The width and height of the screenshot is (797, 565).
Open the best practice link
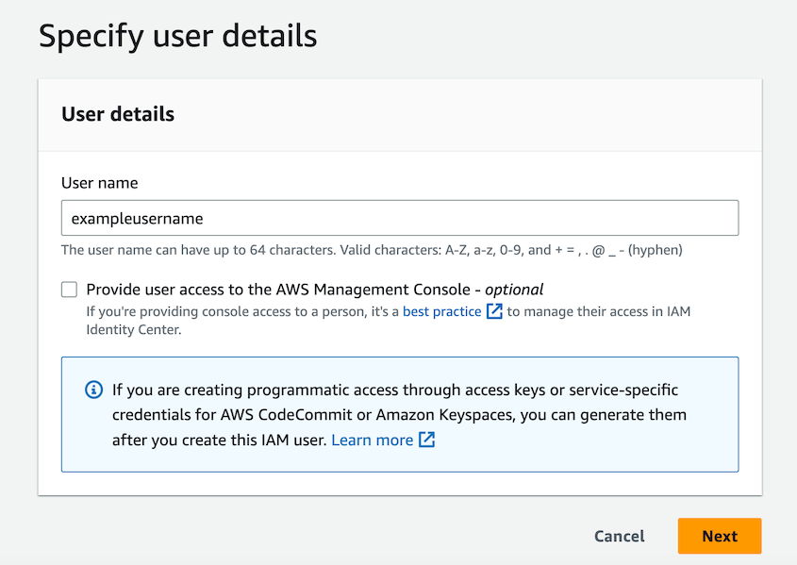441,311
